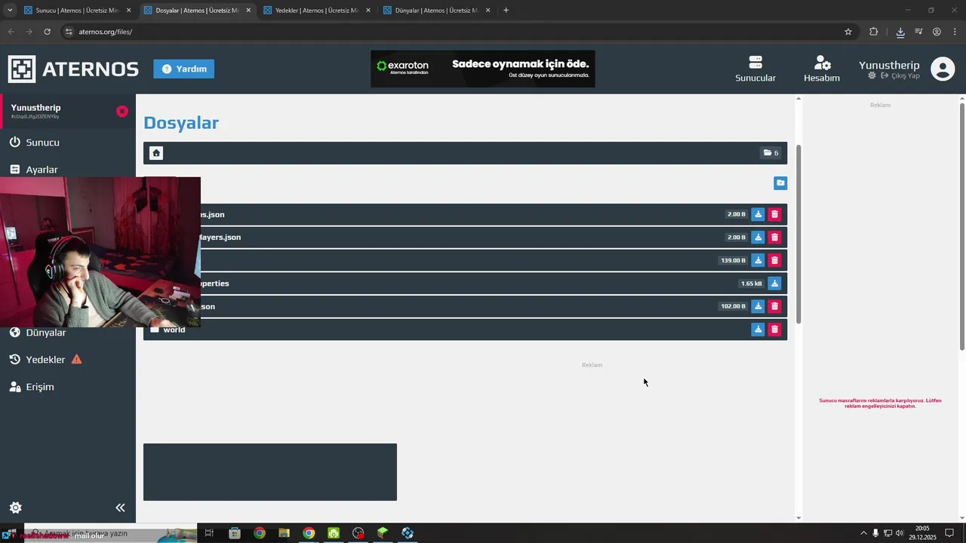Download the 1.65 kB properties file

[x=774, y=284]
